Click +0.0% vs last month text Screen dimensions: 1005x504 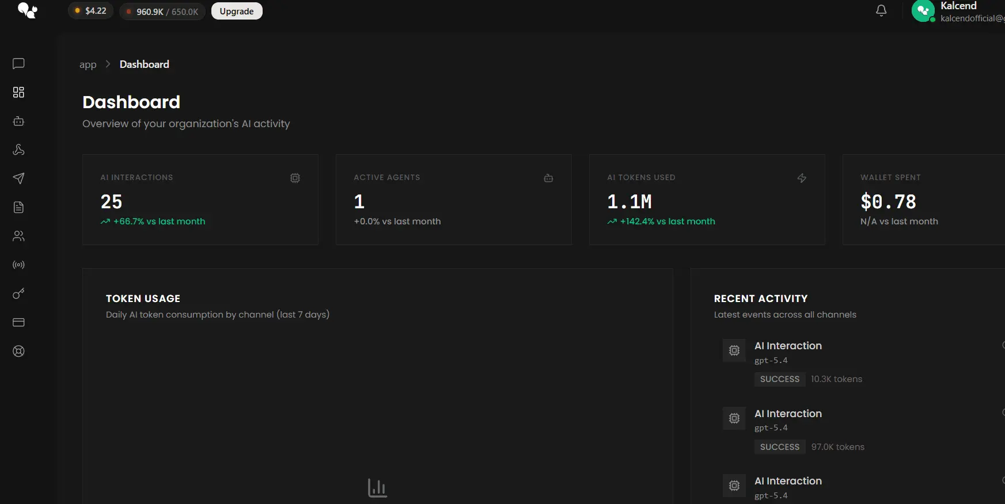coord(397,222)
